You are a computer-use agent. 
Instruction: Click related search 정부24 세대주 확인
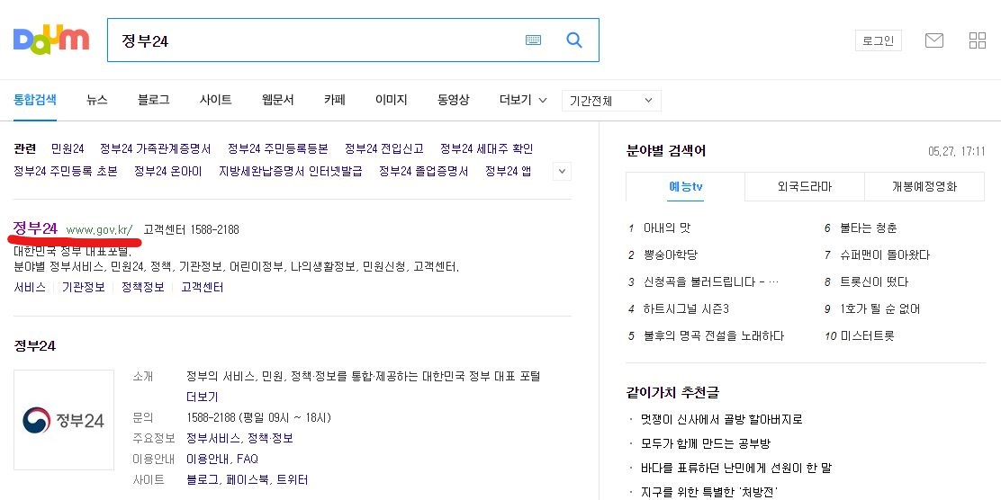click(486, 148)
